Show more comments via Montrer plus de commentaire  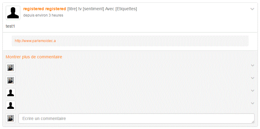click(34, 57)
